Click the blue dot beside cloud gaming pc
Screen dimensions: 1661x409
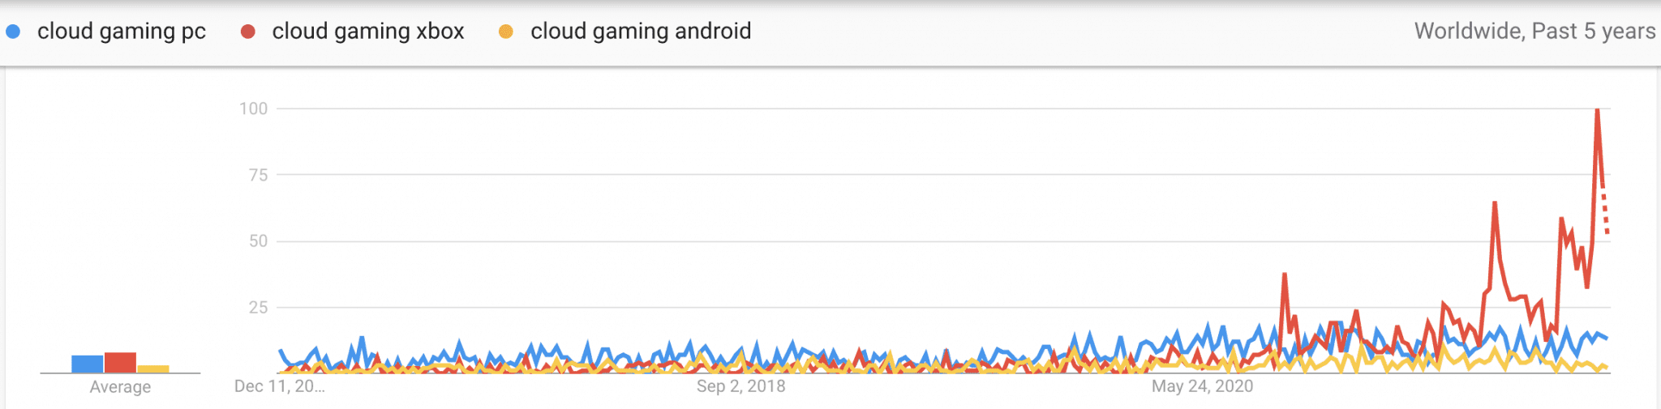13,32
